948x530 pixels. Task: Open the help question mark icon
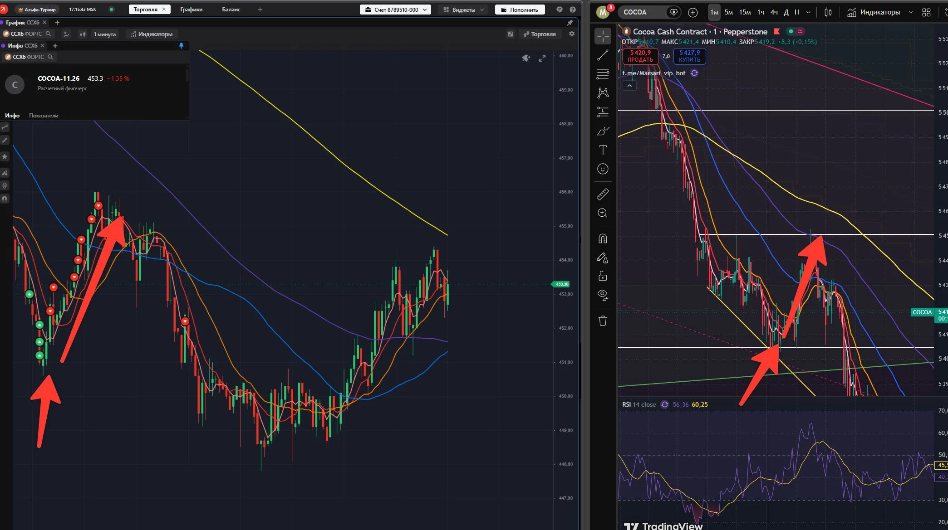573,10
